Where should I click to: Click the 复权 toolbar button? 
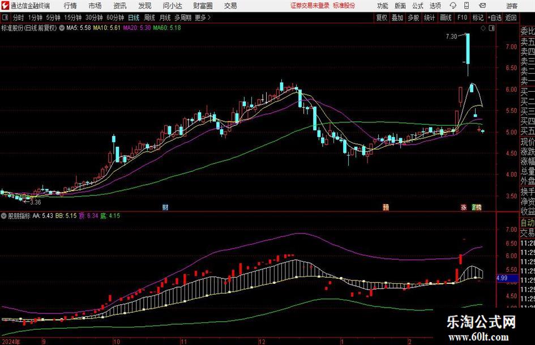(382, 18)
